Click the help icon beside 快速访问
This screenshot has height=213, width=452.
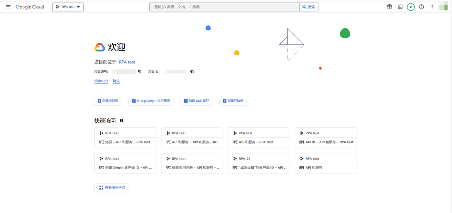tap(121, 121)
